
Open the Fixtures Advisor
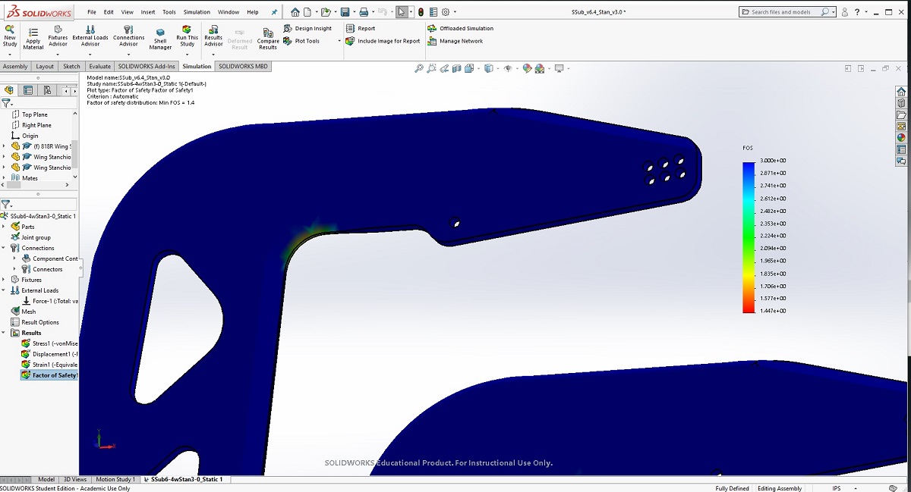58,36
